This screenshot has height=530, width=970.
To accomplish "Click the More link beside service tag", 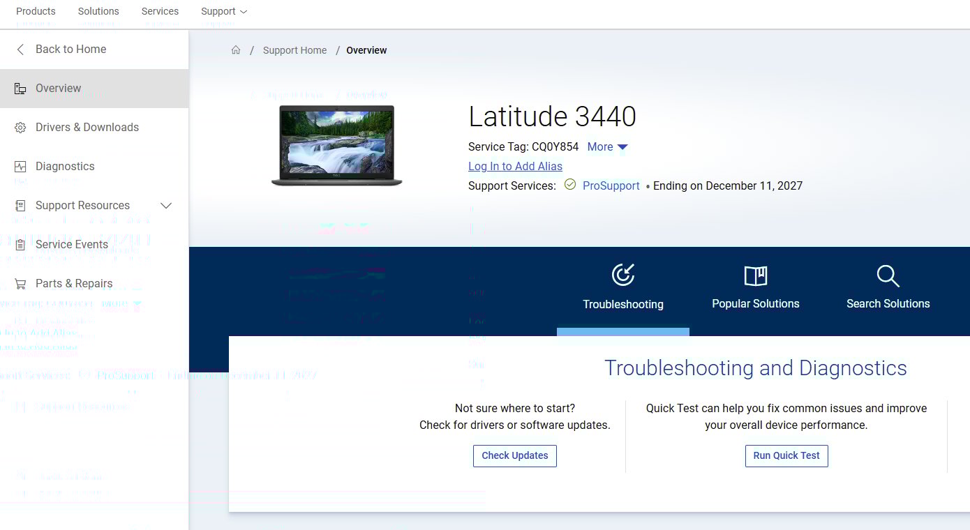I will [x=600, y=146].
